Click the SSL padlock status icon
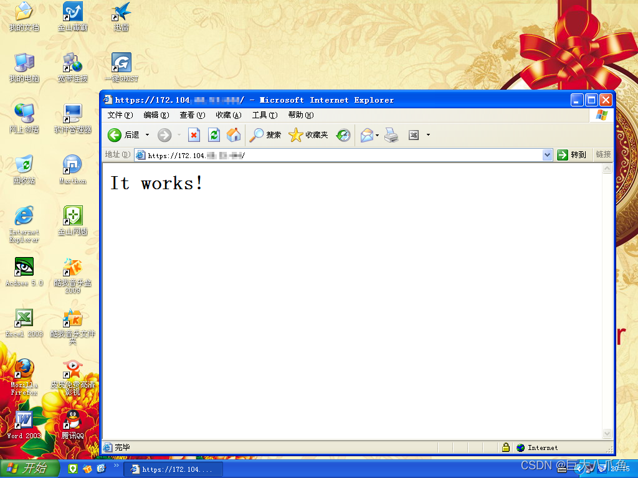The image size is (638, 478). pos(505,448)
